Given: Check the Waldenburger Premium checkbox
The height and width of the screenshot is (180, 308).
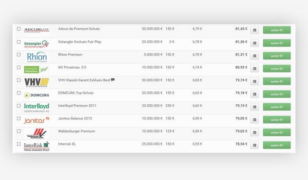Looking at the screenshot, I should [x=19, y=131].
